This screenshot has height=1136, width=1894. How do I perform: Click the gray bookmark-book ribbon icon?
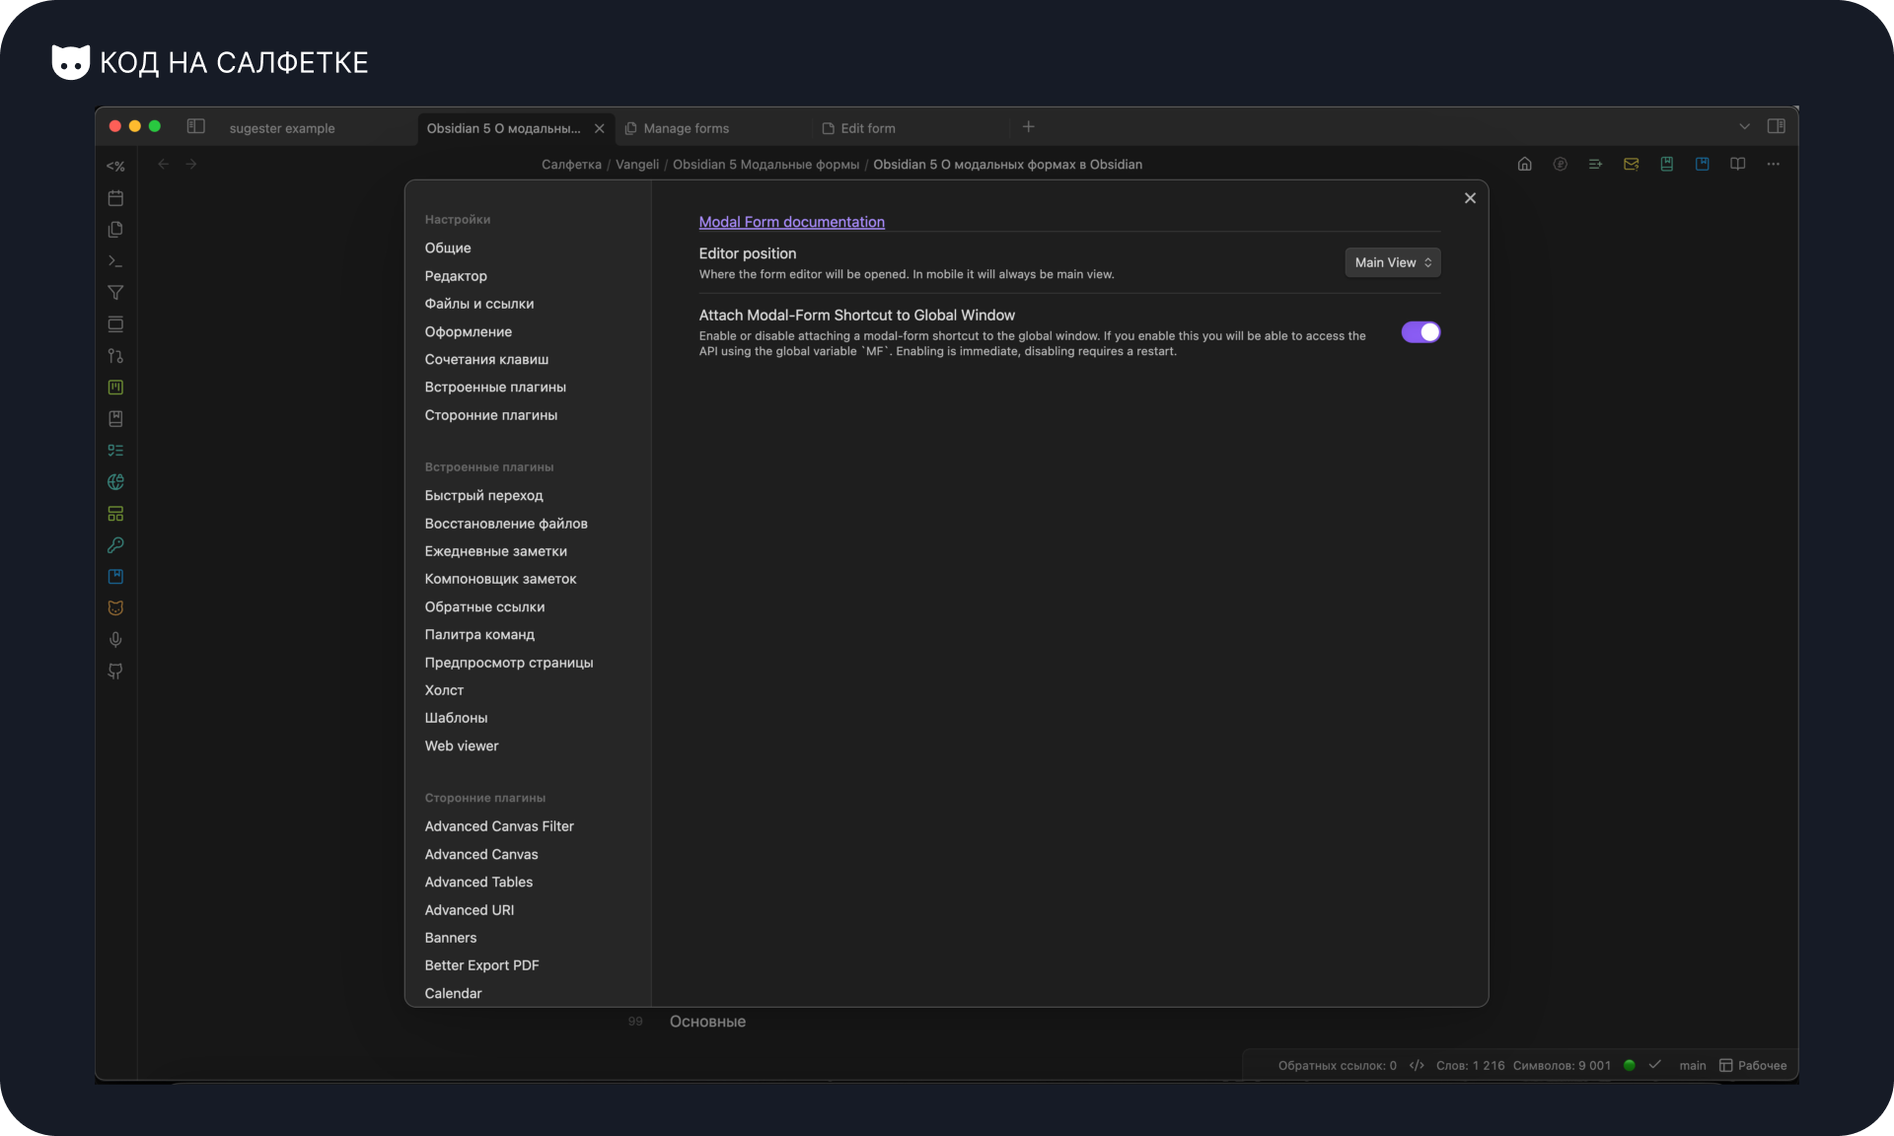click(115, 419)
